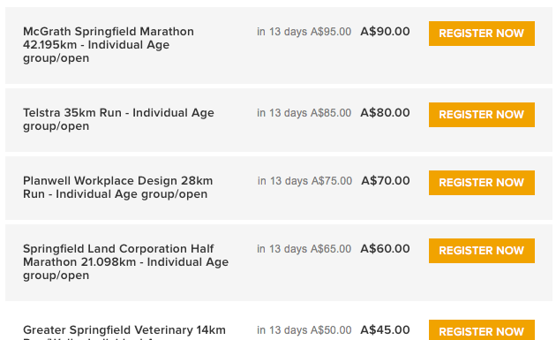Select the Telstra 35km Run title
The width and height of the screenshot is (556, 340).
coord(118,119)
